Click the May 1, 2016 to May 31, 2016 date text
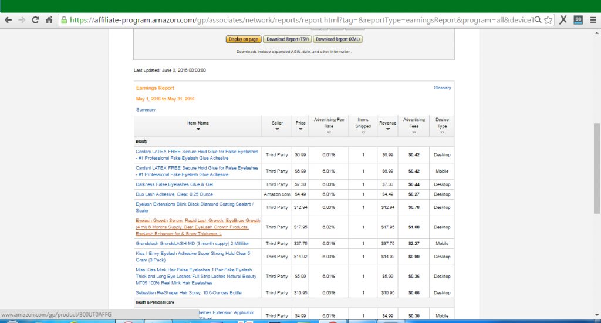 165,99
